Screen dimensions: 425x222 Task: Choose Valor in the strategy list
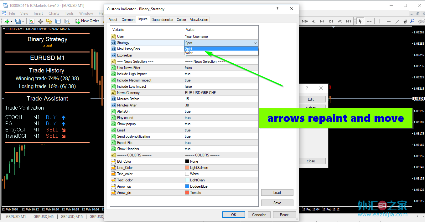221,53
